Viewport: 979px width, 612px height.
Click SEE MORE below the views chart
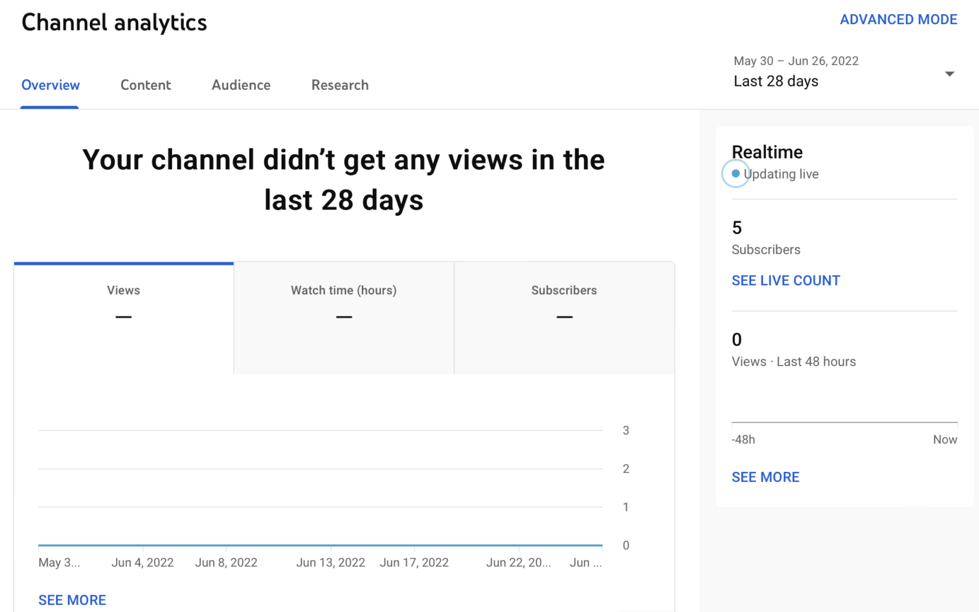point(72,599)
